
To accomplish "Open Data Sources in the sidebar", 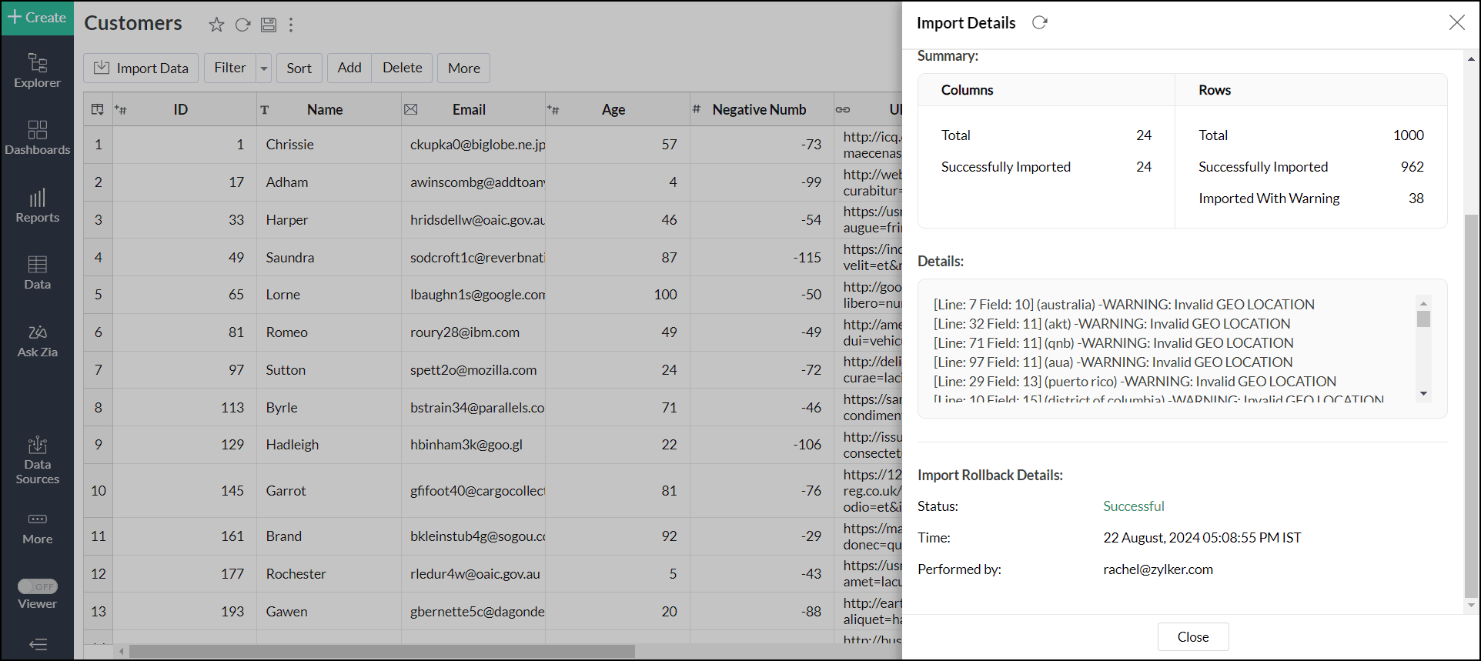I will (x=37, y=460).
